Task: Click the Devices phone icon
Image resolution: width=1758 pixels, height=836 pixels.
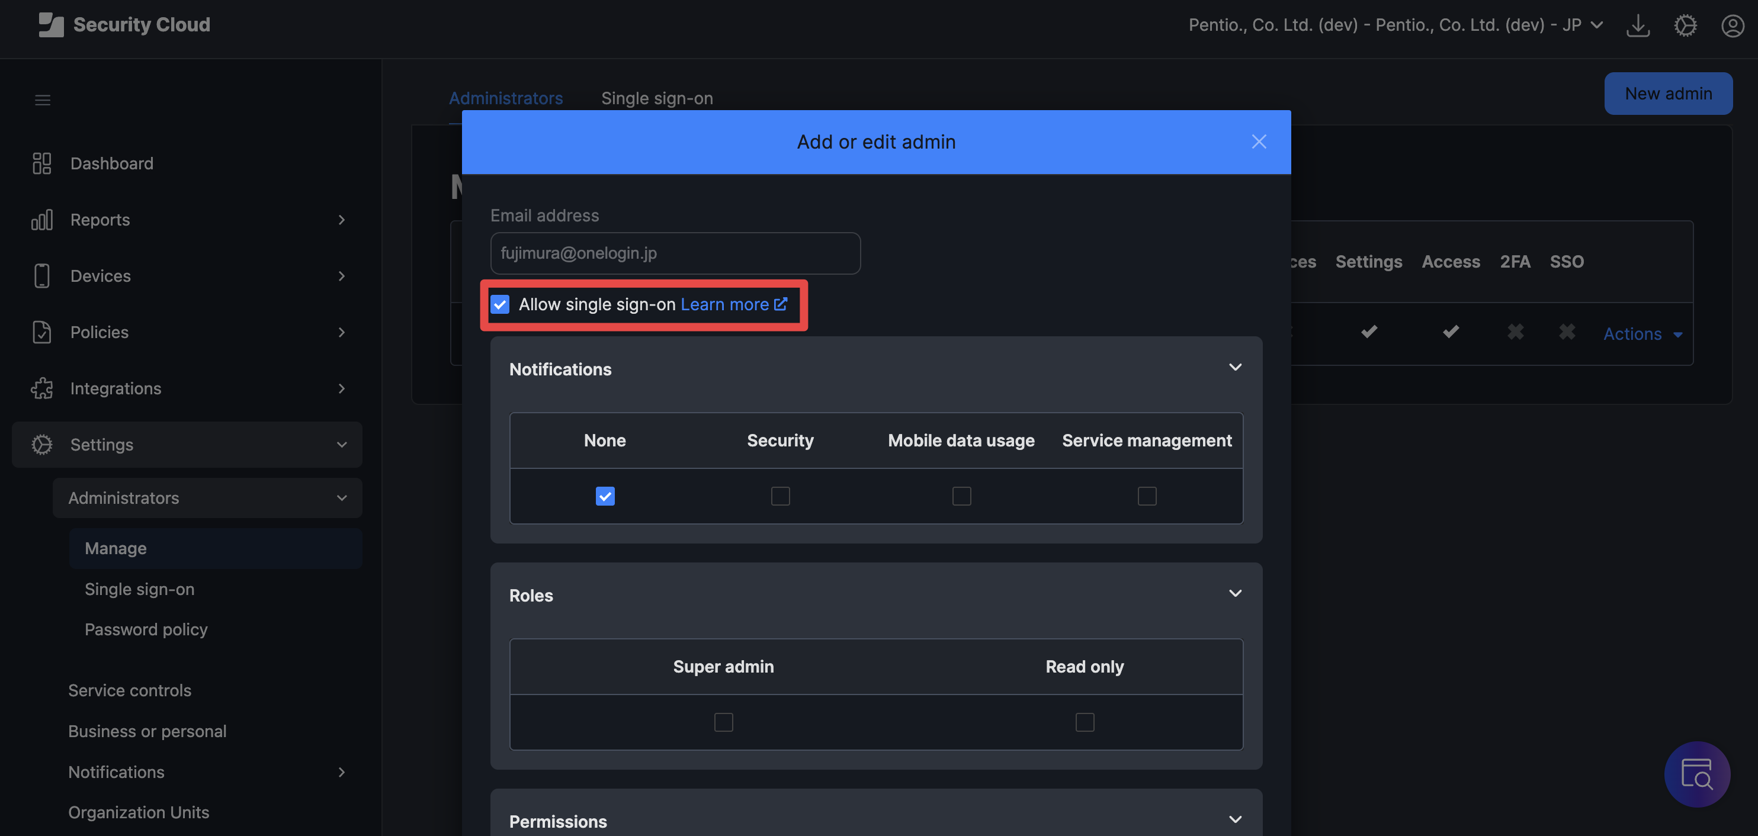Action: pyautogui.click(x=41, y=275)
